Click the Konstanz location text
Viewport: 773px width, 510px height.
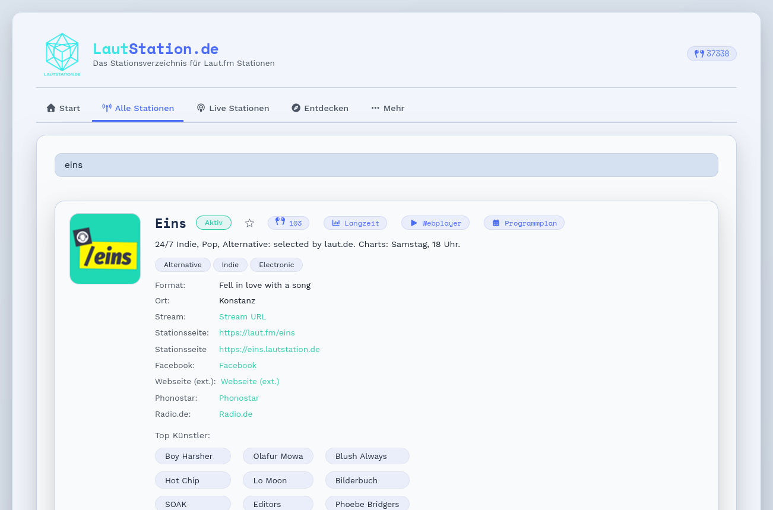point(237,301)
